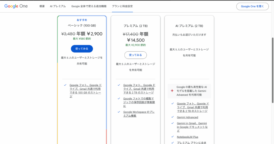Click 使ってみる for the プレミアム plan
The height and width of the screenshot is (144, 274).
click(136, 55)
